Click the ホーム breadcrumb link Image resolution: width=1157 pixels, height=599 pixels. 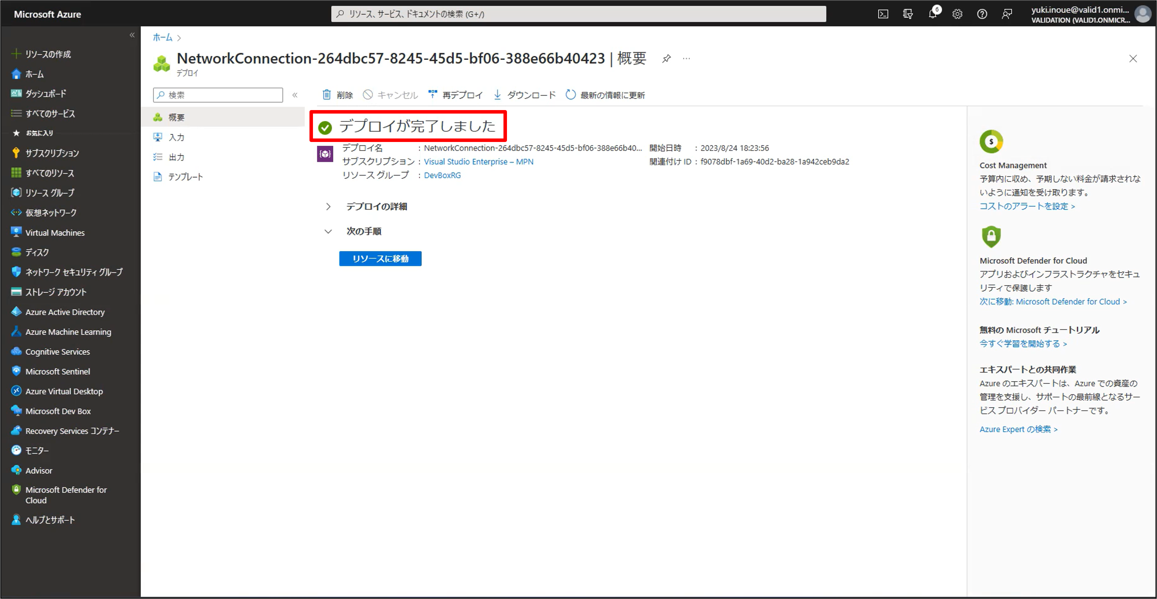click(x=162, y=37)
